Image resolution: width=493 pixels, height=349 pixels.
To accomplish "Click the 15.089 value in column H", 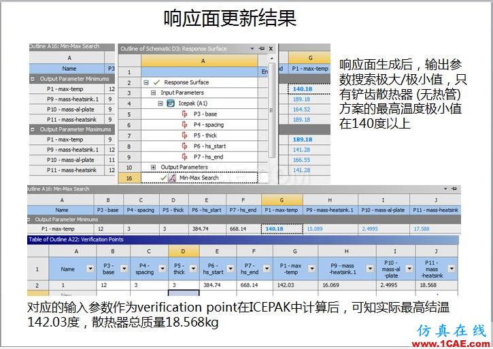I will click(x=330, y=229).
